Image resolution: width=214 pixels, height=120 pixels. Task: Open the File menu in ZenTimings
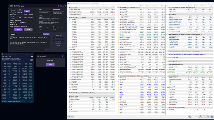pyautogui.click(x=3, y=56)
